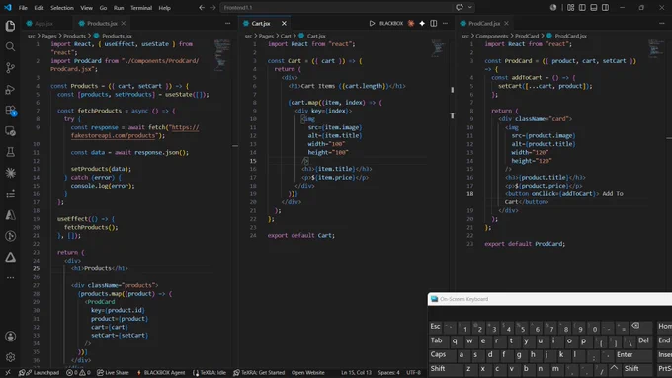Viewport: 672px width, 378px height.
Task: Click the Frontend1.1 command center search box
Action: coord(336,7)
